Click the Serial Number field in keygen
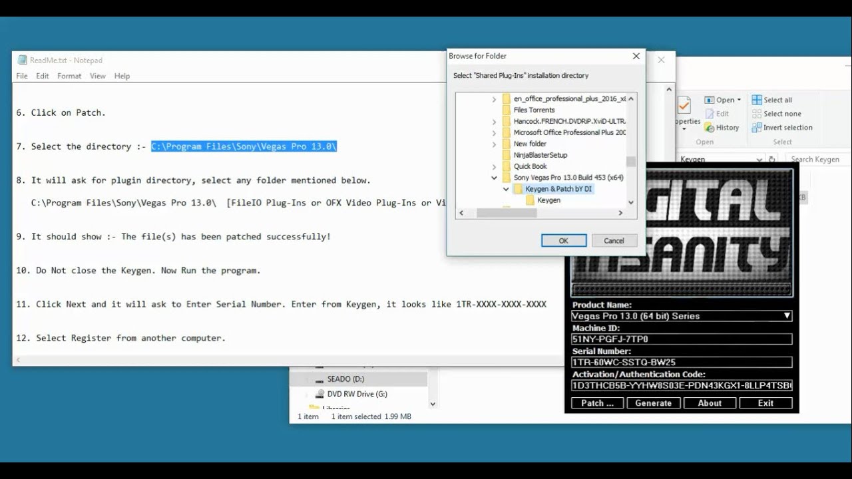This screenshot has width=852, height=479. click(x=682, y=363)
